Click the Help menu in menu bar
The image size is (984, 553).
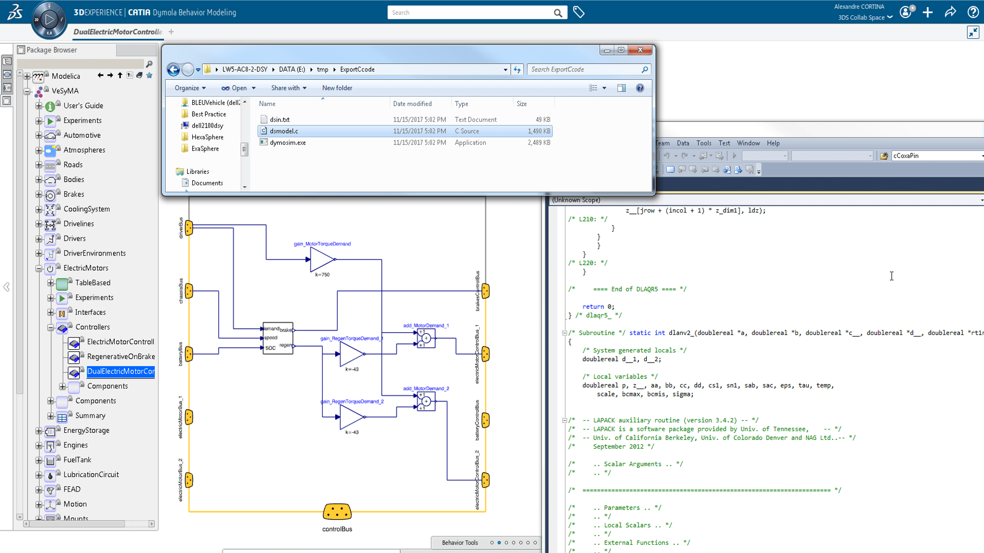point(773,142)
